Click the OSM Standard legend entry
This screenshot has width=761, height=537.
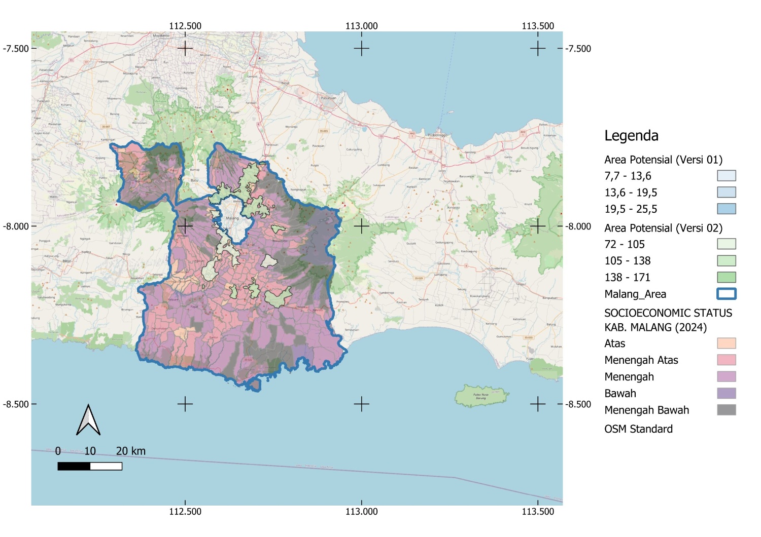638,429
